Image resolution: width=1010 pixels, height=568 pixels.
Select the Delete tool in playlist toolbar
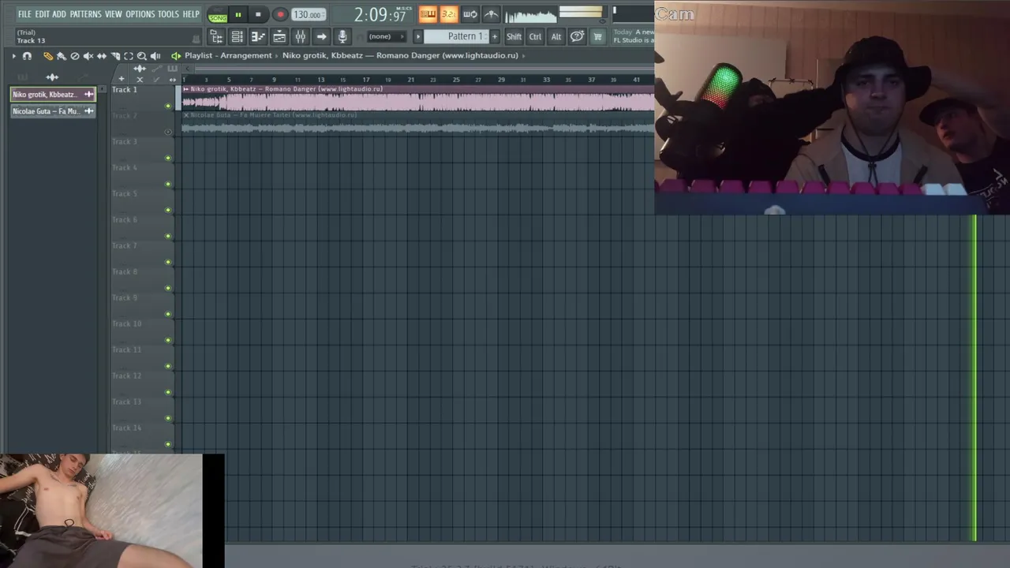coord(74,56)
